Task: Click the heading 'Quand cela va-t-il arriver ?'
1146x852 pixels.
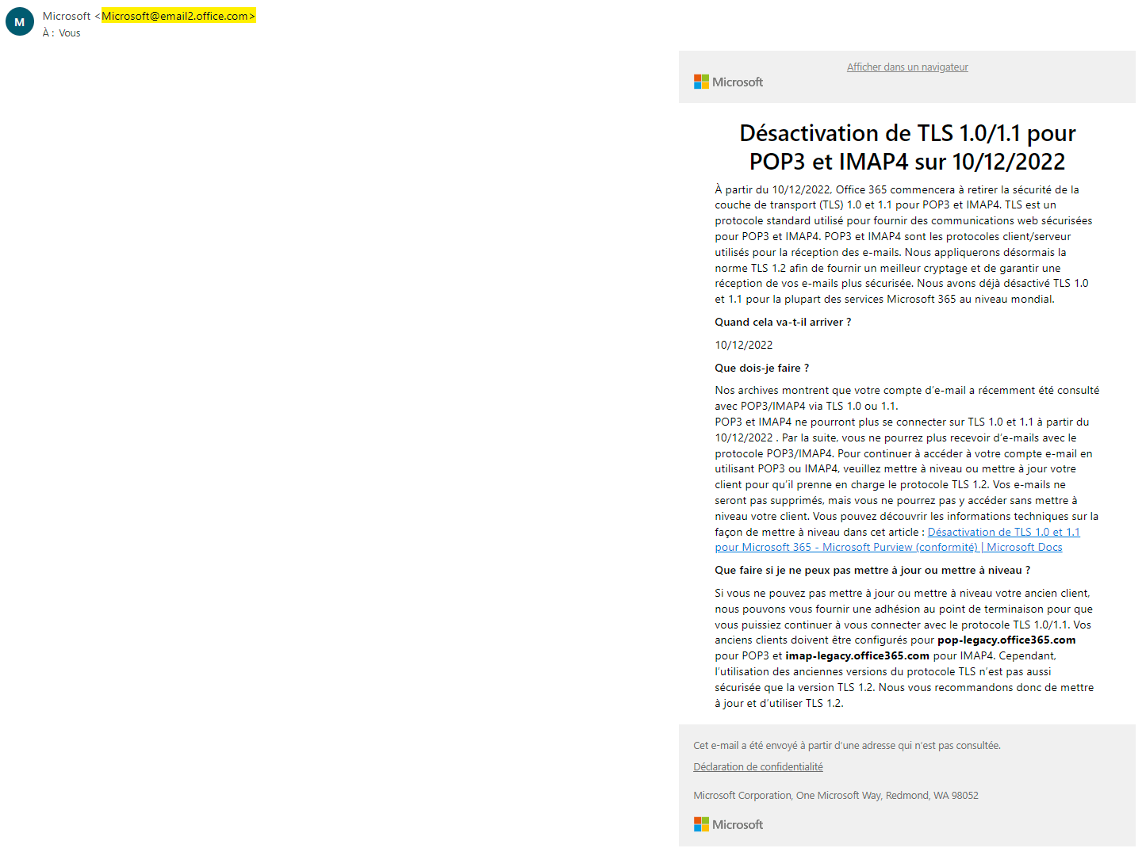Action: pyautogui.click(x=783, y=322)
